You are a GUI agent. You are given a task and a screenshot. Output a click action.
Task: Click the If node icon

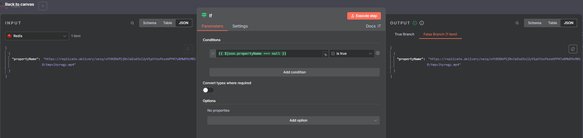(204, 15)
